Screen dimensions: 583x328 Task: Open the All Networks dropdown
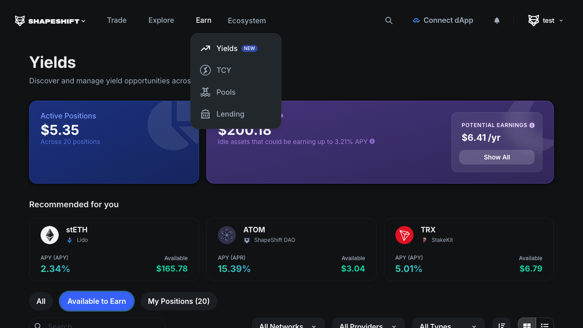pyautogui.click(x=288, y=325)
